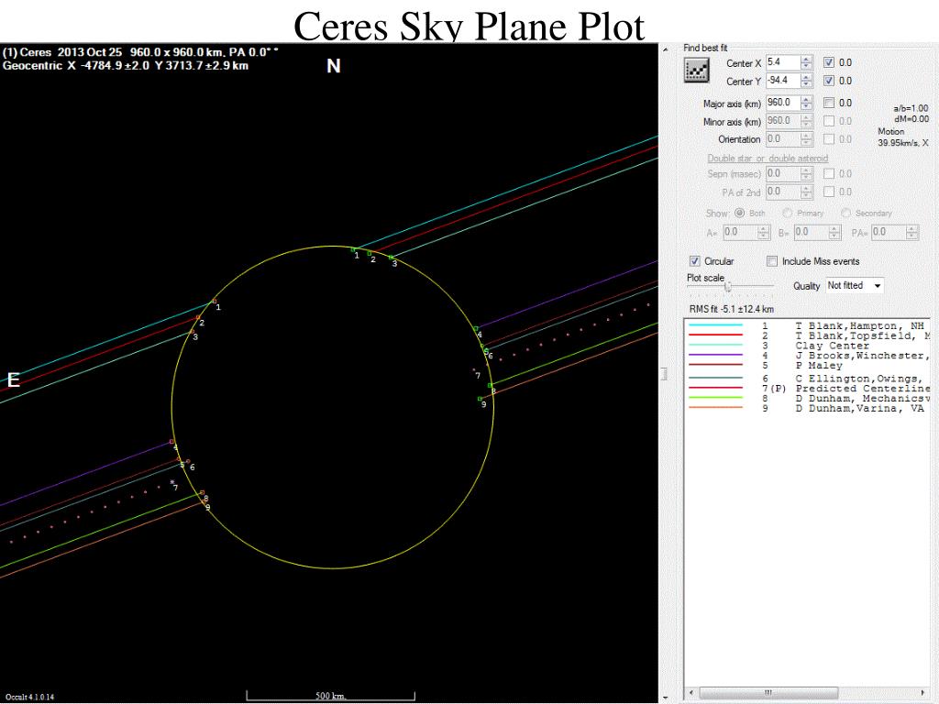Click the horizontal scrollbar thumb under observer list
This screenshot has height=704, width=939.
768,693
